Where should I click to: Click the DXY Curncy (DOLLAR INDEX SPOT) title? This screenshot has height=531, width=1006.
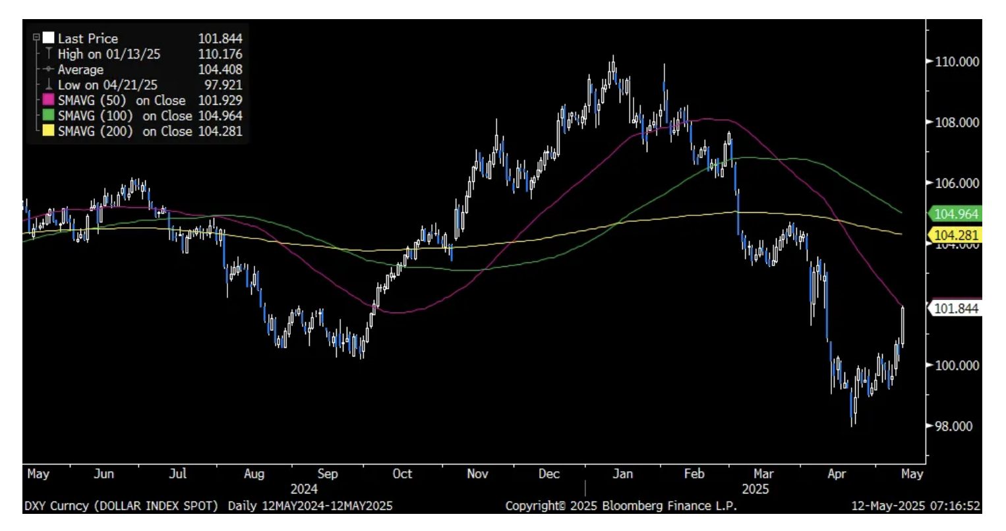tap(121, 506)
